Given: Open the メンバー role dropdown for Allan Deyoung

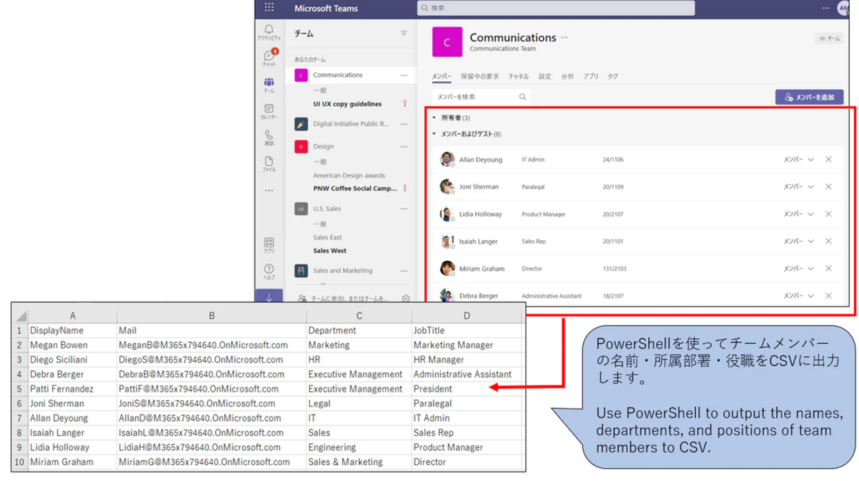Looking at the screenshot, I should 802,159.
